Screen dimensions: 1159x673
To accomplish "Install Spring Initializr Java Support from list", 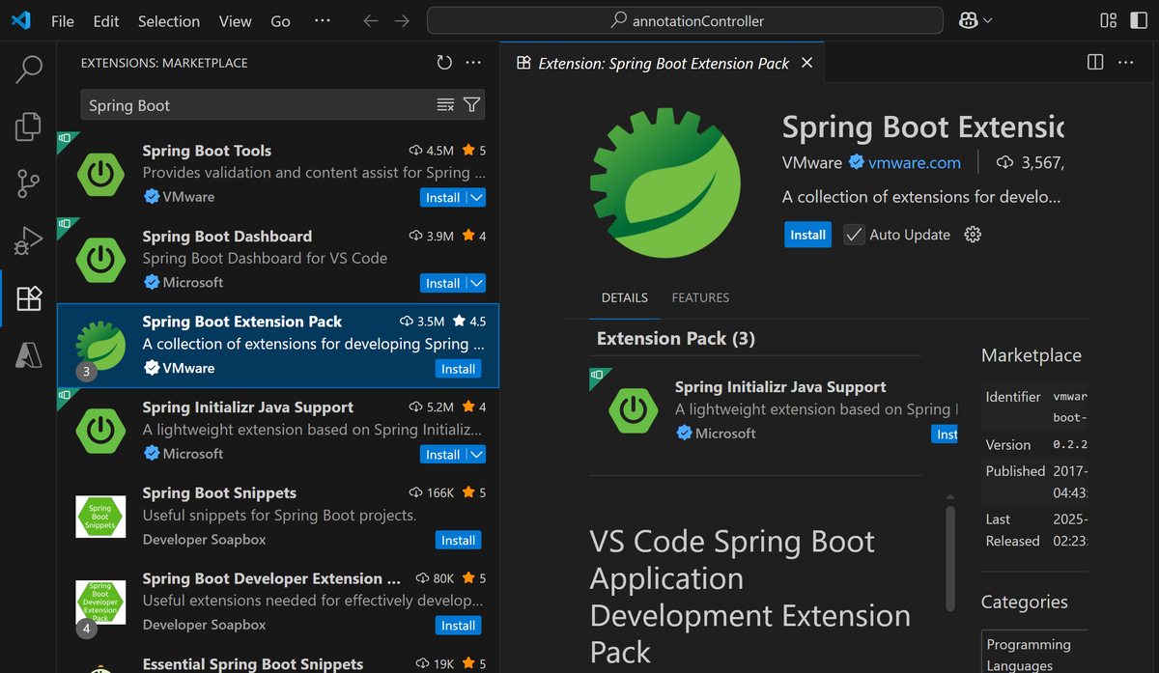I will 443,455.
